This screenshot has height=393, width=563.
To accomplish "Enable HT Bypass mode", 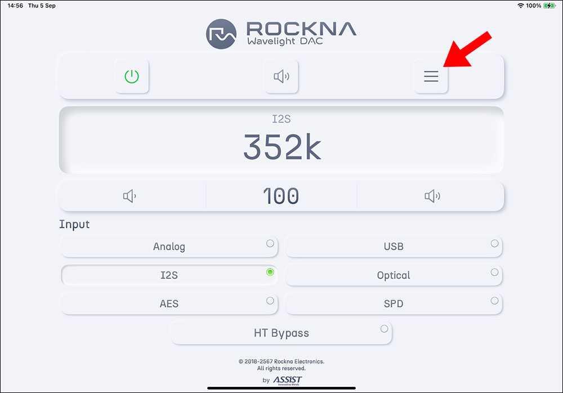I will (x=281, y=333).
